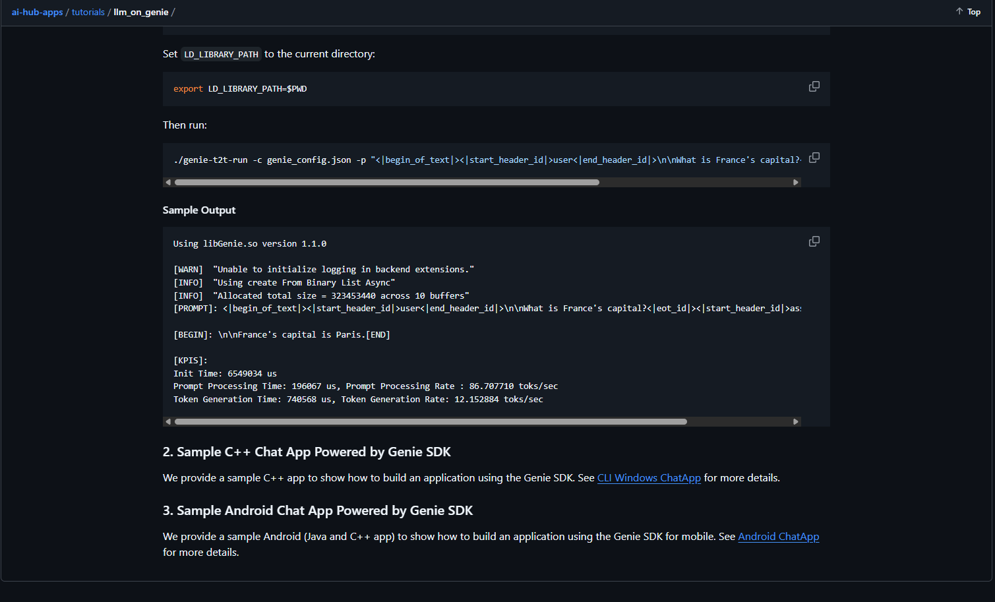Copy the genie-t2t-run command snippet
The image size is (995, 602).
tap(814, 158)
